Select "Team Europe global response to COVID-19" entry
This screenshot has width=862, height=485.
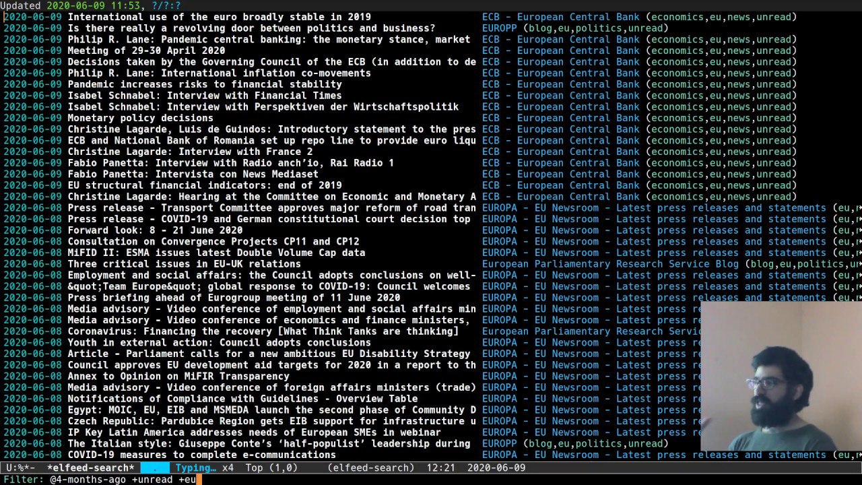click(x=269, y=286)
